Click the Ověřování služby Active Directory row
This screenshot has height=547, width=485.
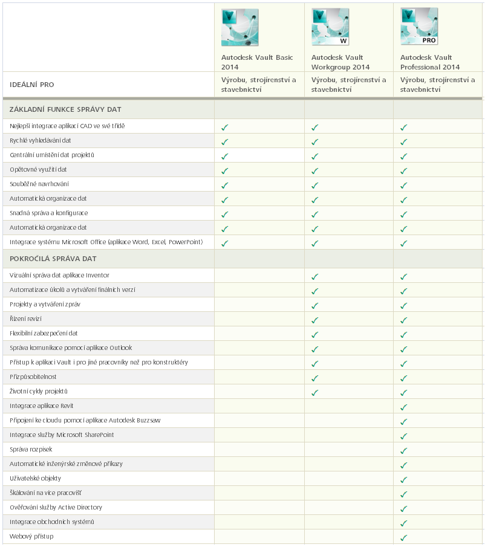pos(243,507)
